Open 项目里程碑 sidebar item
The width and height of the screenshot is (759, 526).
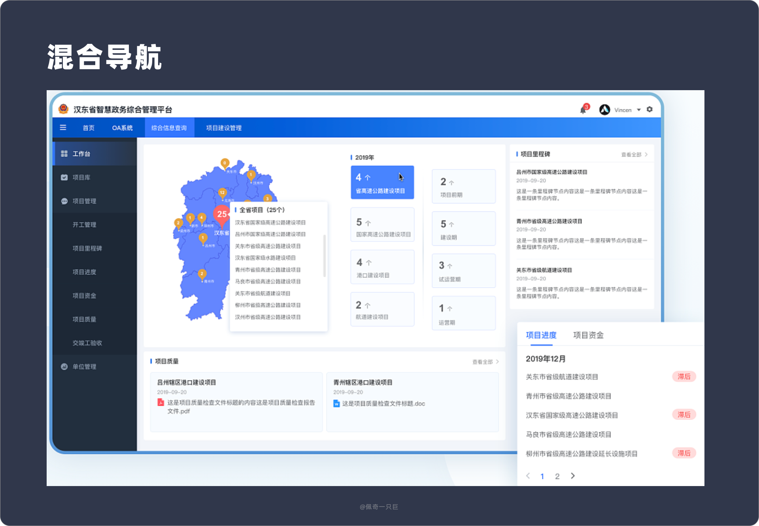click(x=87, y=248)
